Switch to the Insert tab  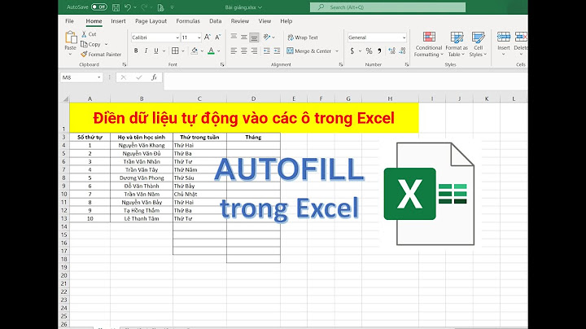pos(118,21)
